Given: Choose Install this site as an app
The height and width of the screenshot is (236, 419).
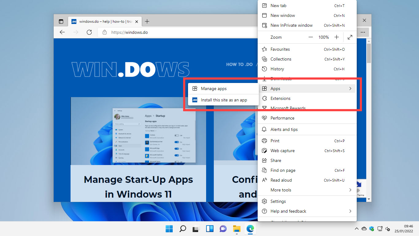Looking at the screenshot, I should (223, 100).
